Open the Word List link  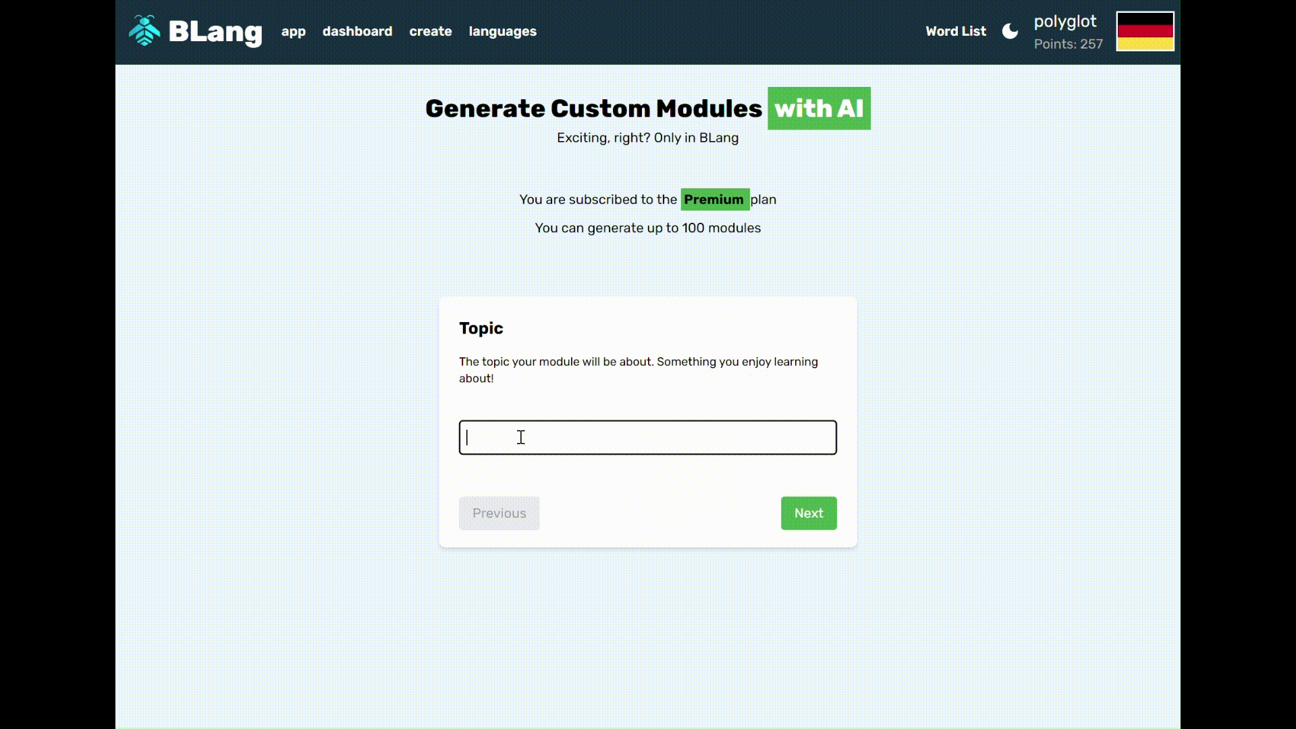point(955,31)
